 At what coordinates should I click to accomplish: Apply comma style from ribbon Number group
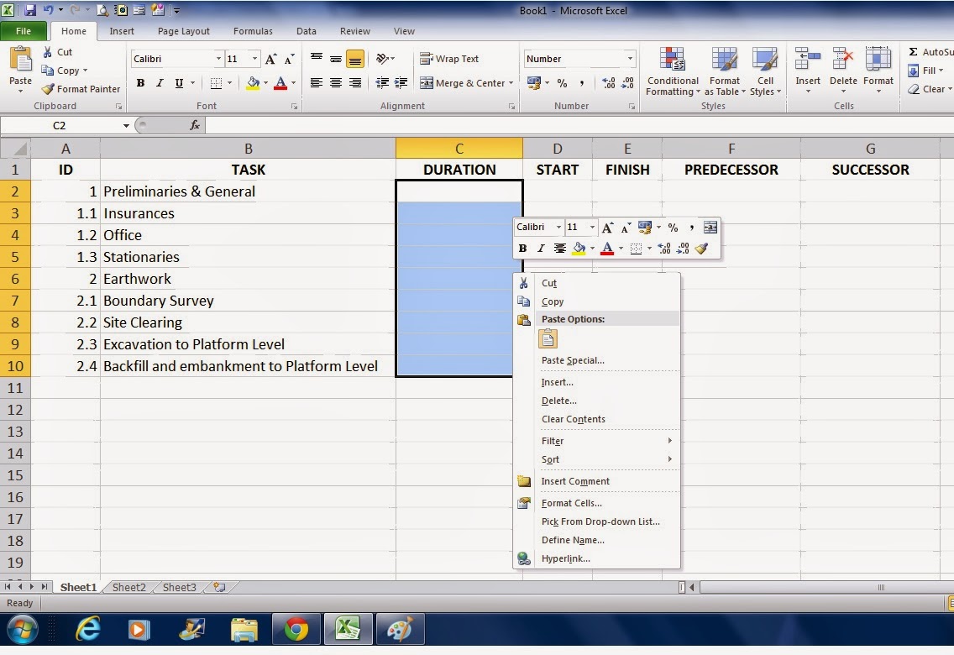pos(582,83)
